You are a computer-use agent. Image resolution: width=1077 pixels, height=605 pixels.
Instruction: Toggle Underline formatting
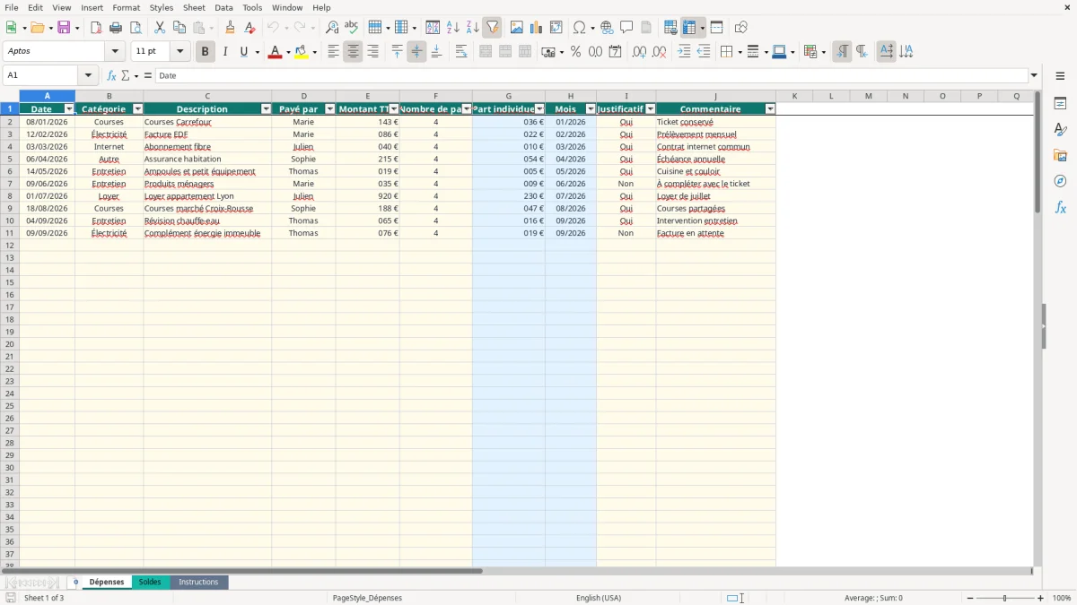pyautogui.click(x=243, y=52)
